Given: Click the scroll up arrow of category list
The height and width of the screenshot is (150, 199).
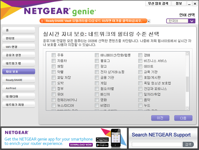Looking at the screenshot, I should pyautogui.click(x=187, y=54).
